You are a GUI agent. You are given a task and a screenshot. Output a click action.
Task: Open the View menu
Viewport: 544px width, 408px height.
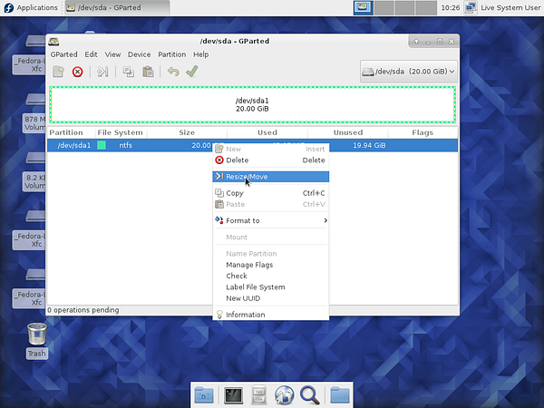112,54
